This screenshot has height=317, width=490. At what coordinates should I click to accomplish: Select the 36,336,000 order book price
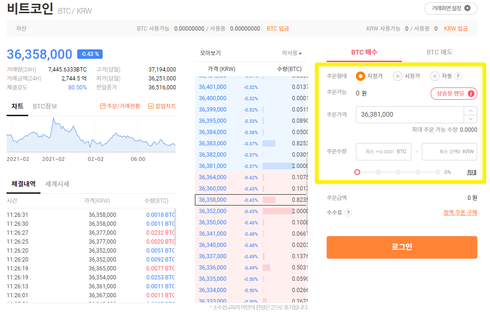[212, 268]
